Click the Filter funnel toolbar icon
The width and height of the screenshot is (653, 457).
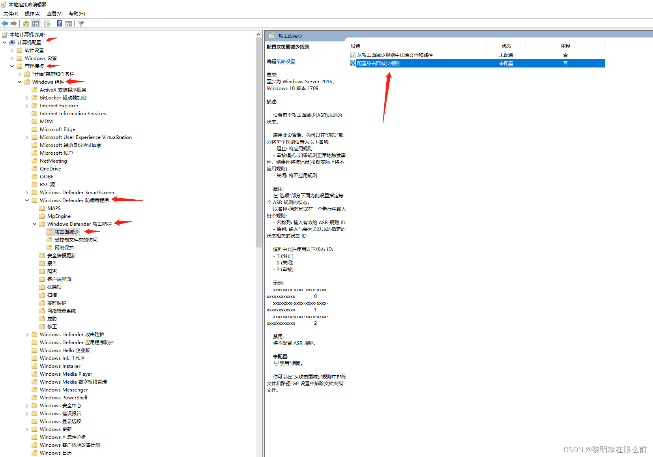click(x=81, y=24)
